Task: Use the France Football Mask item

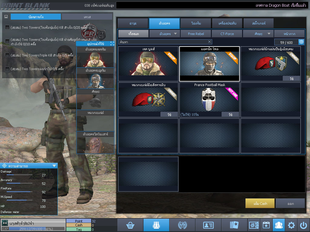Action: click(230, 114)
